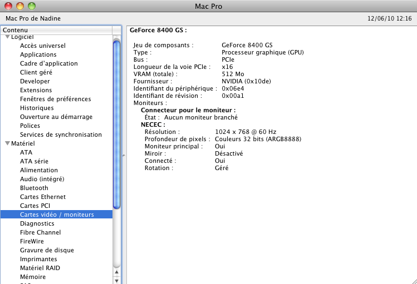Click the Contenu column header

point(56,30)
